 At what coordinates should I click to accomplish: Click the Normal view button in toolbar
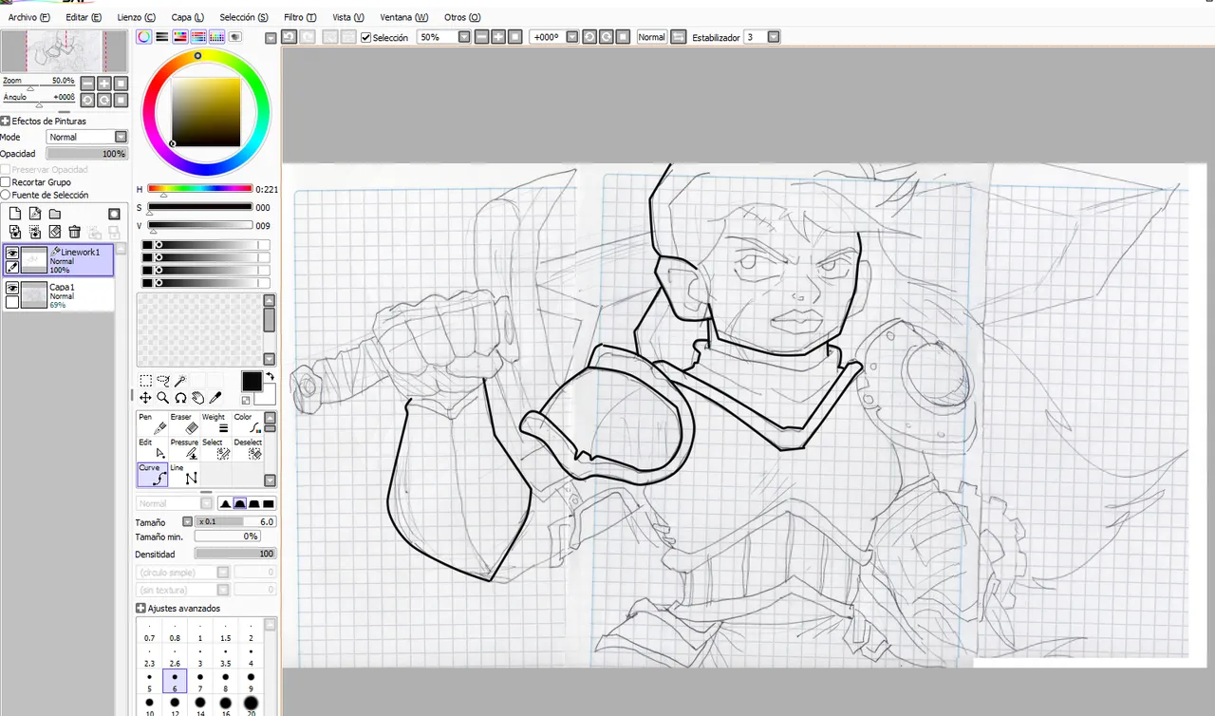651,37
